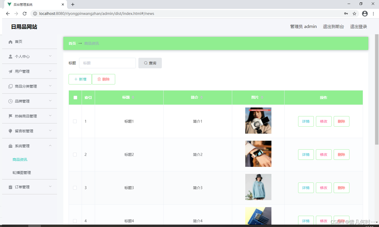379x227 pixels.
Task: Click the 查询 search button
Action: (150, 63)
